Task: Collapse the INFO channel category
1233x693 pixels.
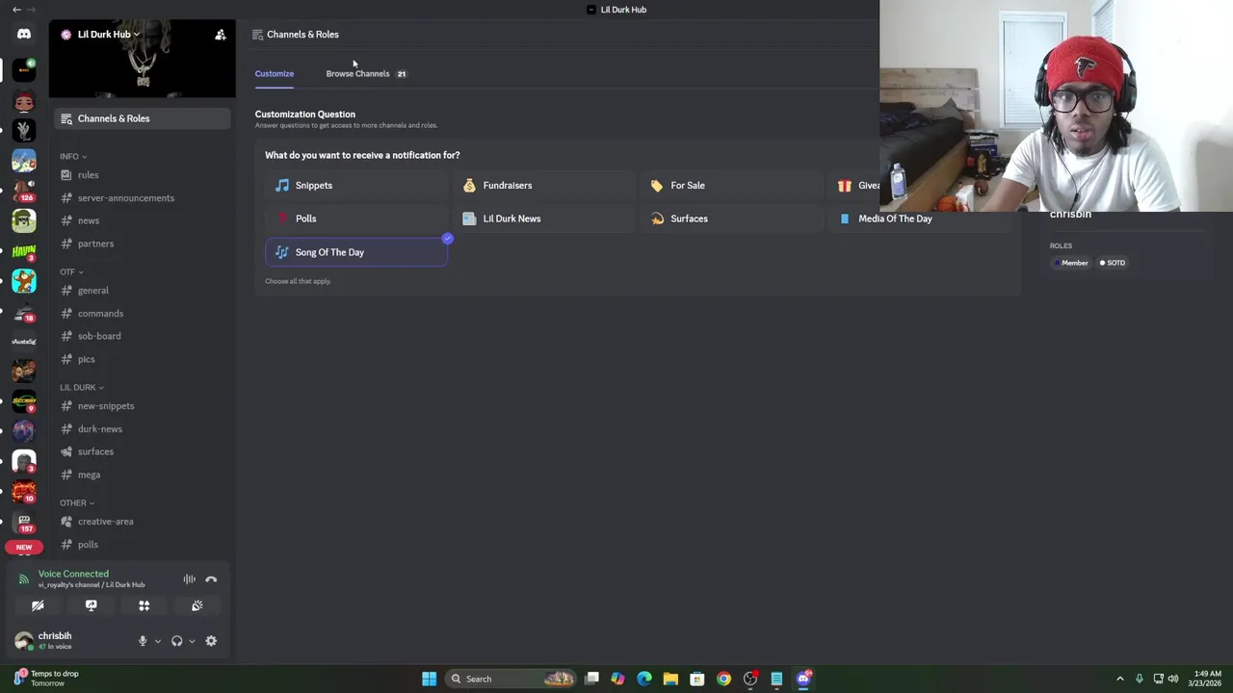Action: 73,156
